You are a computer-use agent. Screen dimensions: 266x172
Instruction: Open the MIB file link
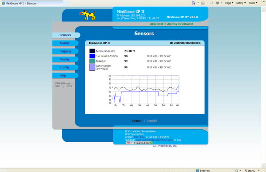tap(70, 86)
